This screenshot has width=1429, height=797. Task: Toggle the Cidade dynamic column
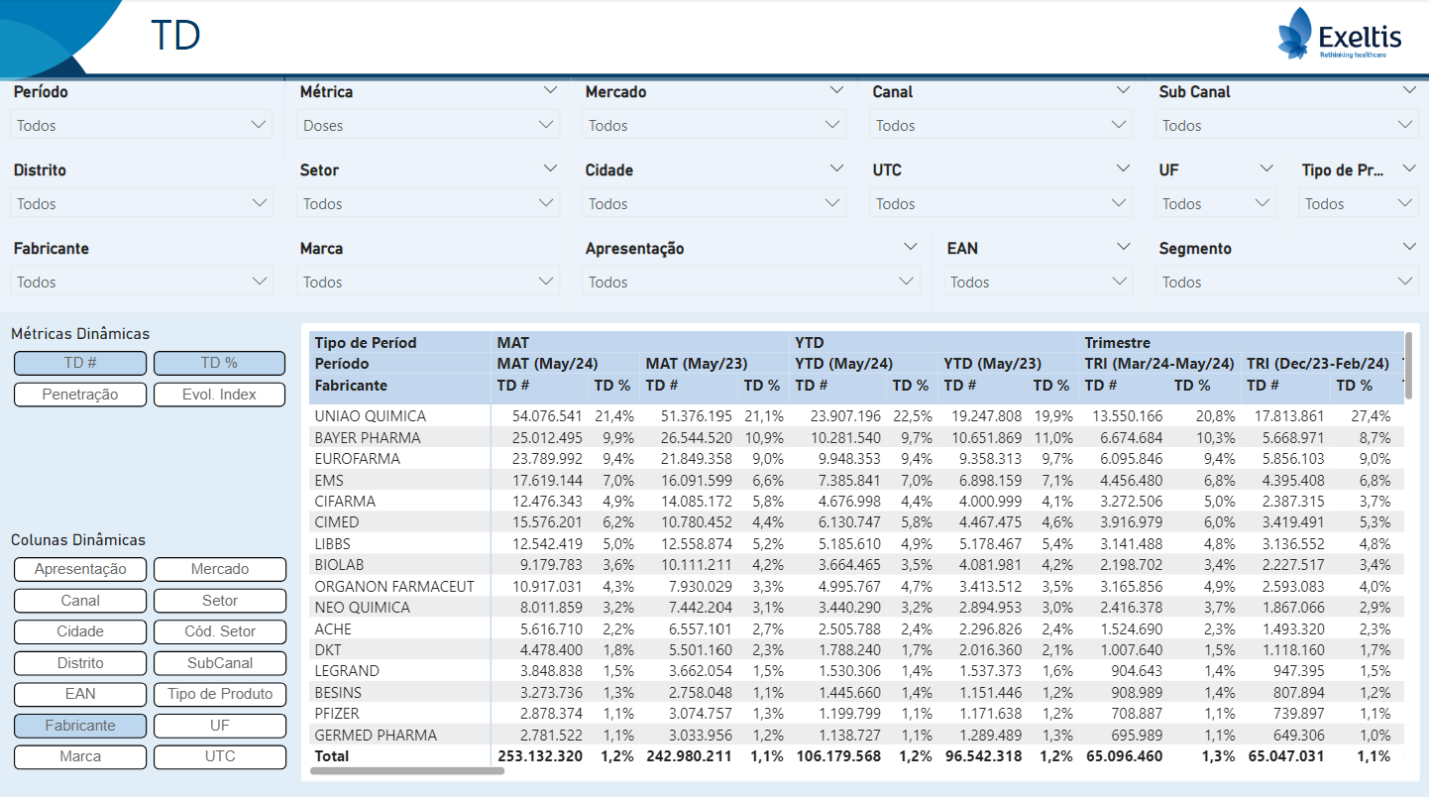(80, 631)
